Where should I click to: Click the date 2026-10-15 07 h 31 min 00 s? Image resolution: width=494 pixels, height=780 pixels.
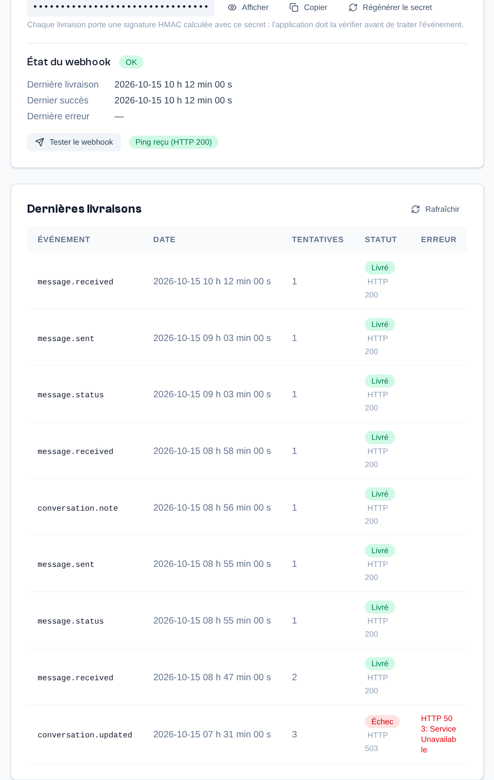(212, 734)
